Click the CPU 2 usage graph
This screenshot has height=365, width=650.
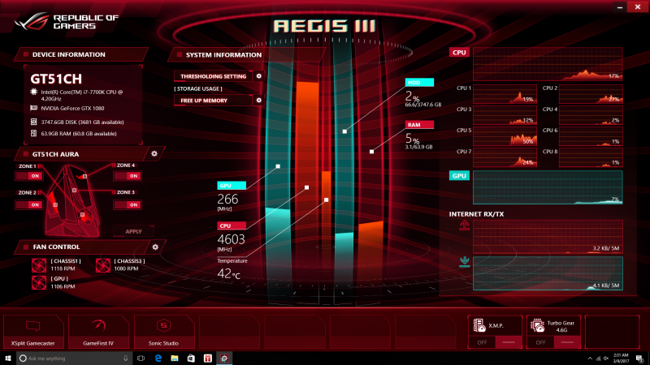click(x=591, y=94)
